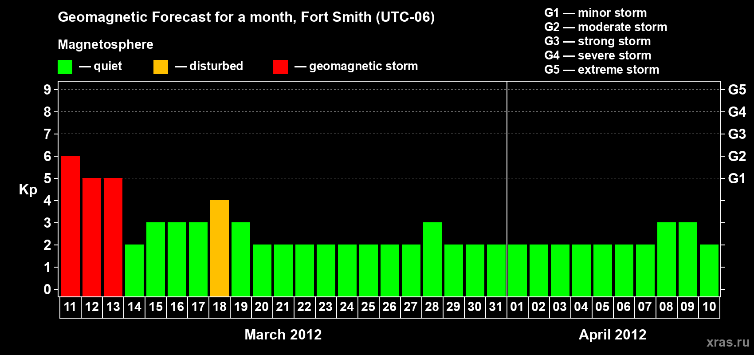754x355 pixels.
Task: Click the orange disturbed legend swatch
Action: tap(161, 67)
